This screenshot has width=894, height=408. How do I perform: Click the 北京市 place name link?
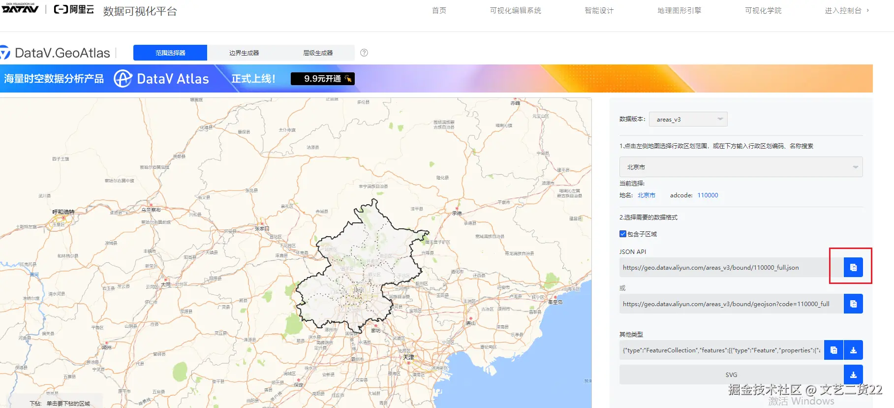pyautogui.click(x=647, y=195)
